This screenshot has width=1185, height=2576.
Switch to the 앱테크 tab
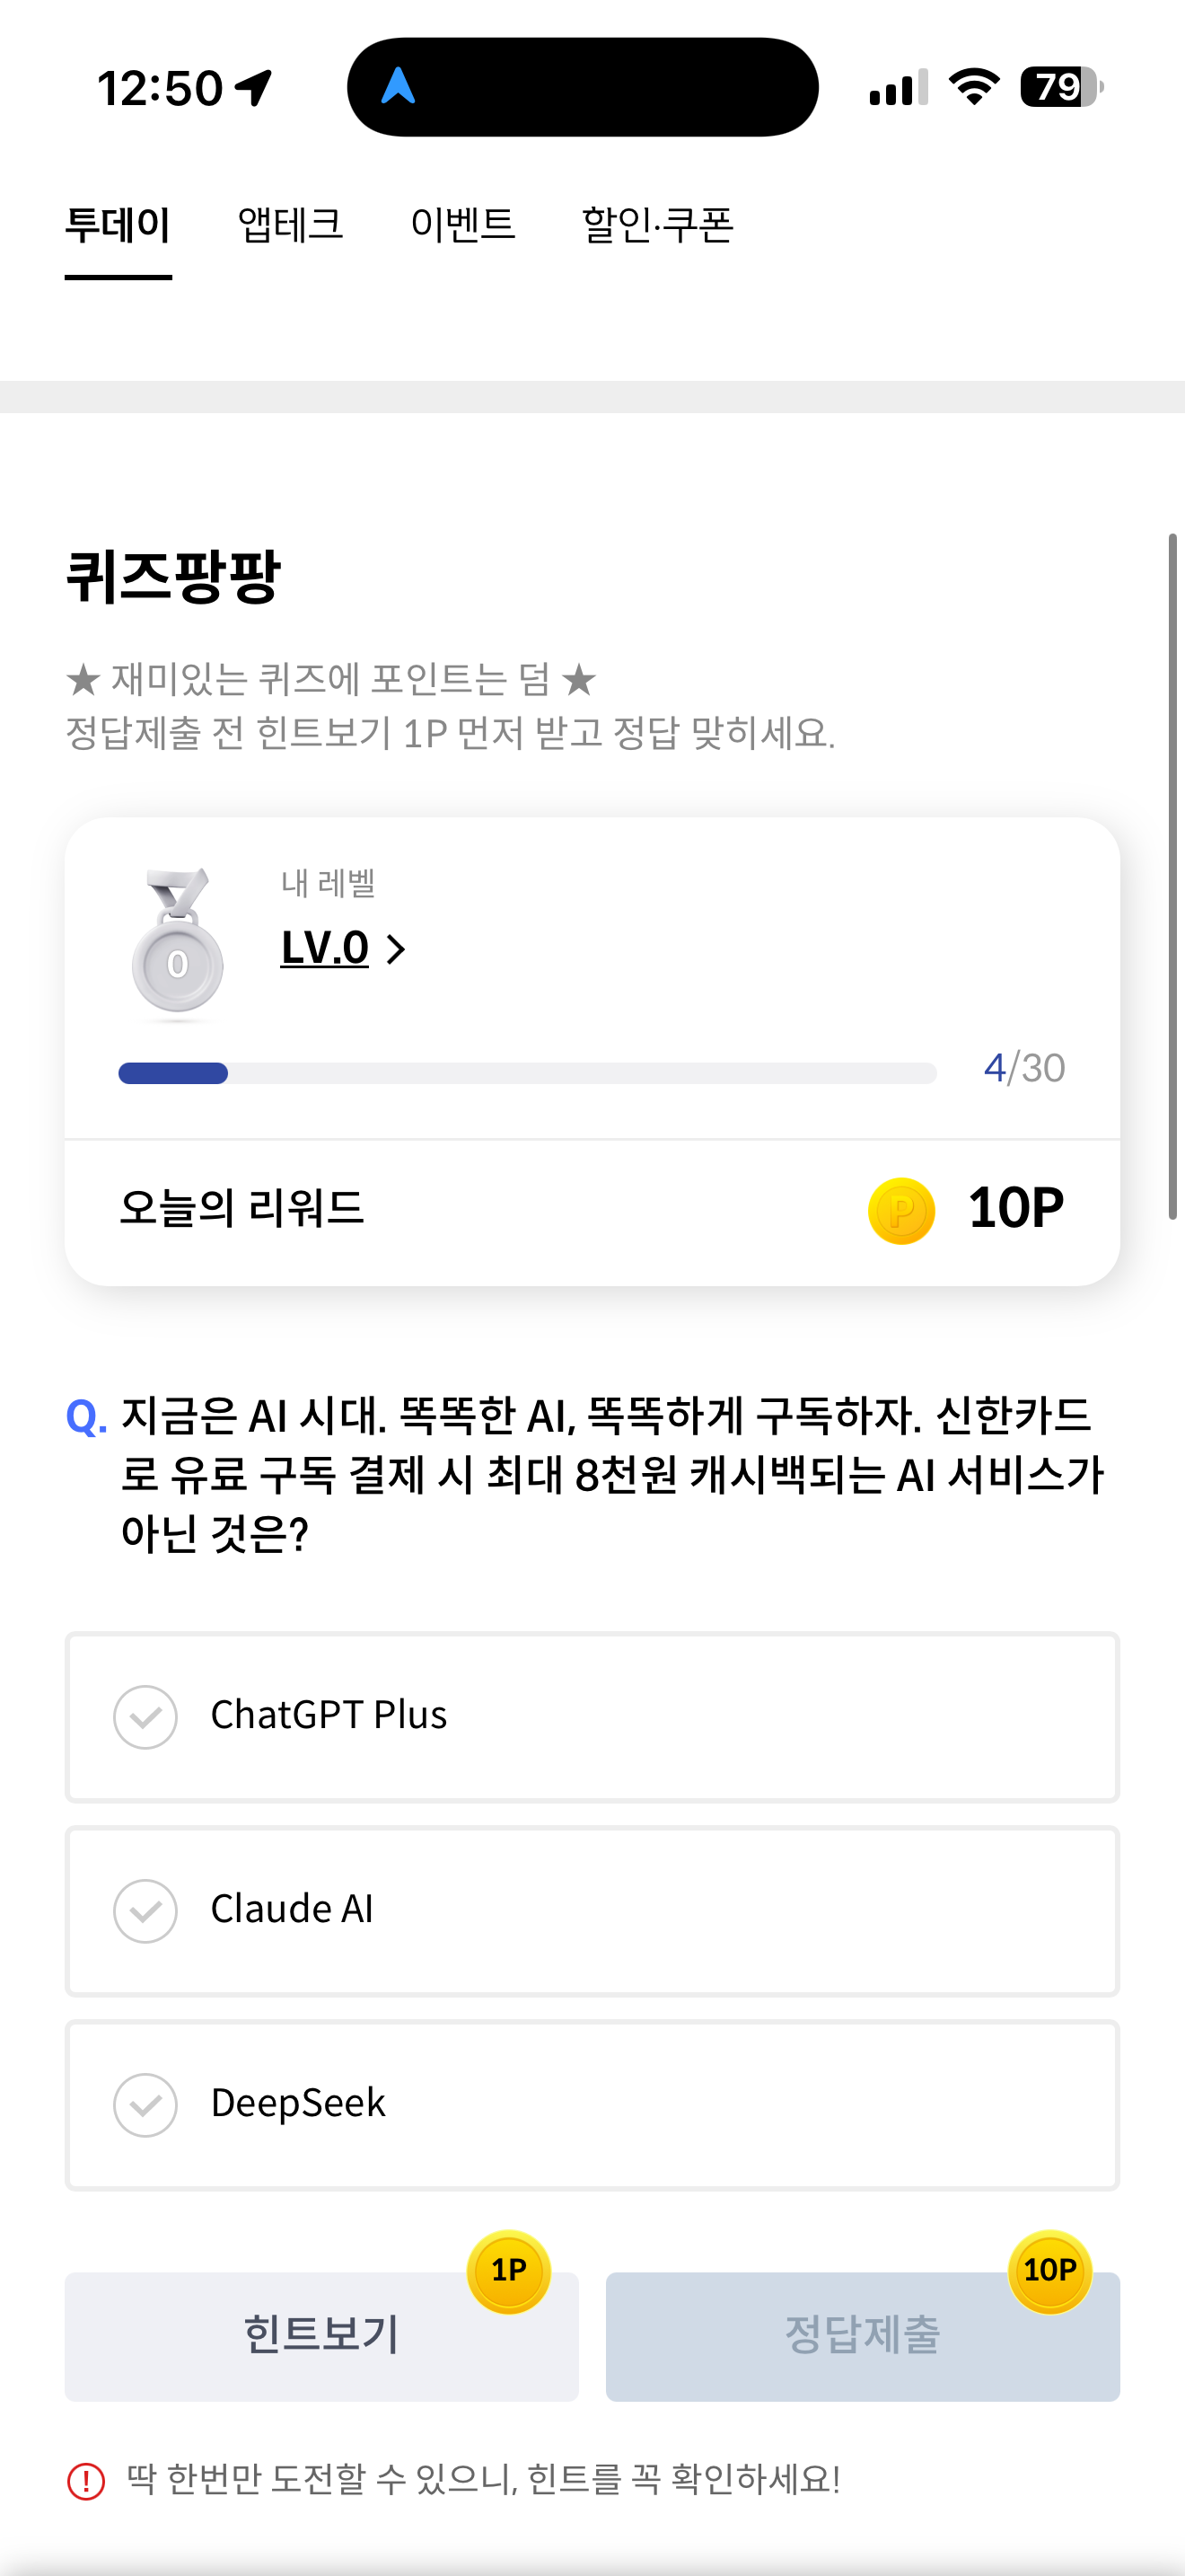click(290, 224)
